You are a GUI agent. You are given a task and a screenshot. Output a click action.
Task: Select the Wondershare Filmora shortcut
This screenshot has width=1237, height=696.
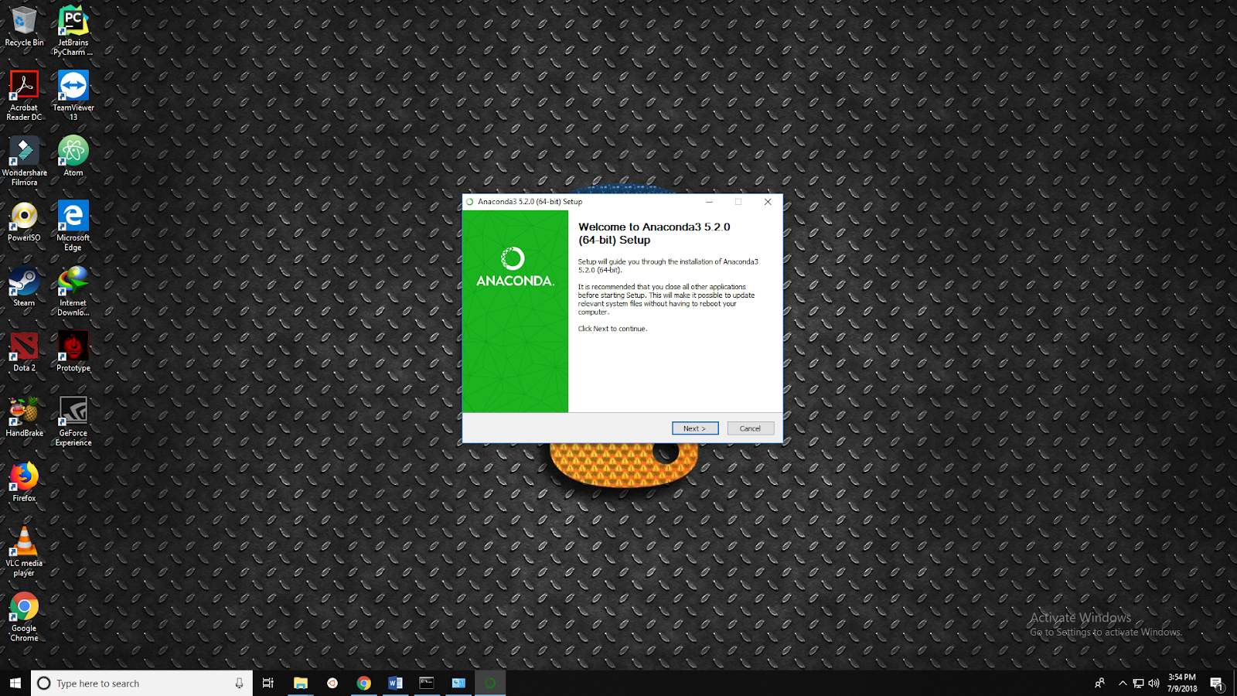pyautogui.click(x=24, y=161)
